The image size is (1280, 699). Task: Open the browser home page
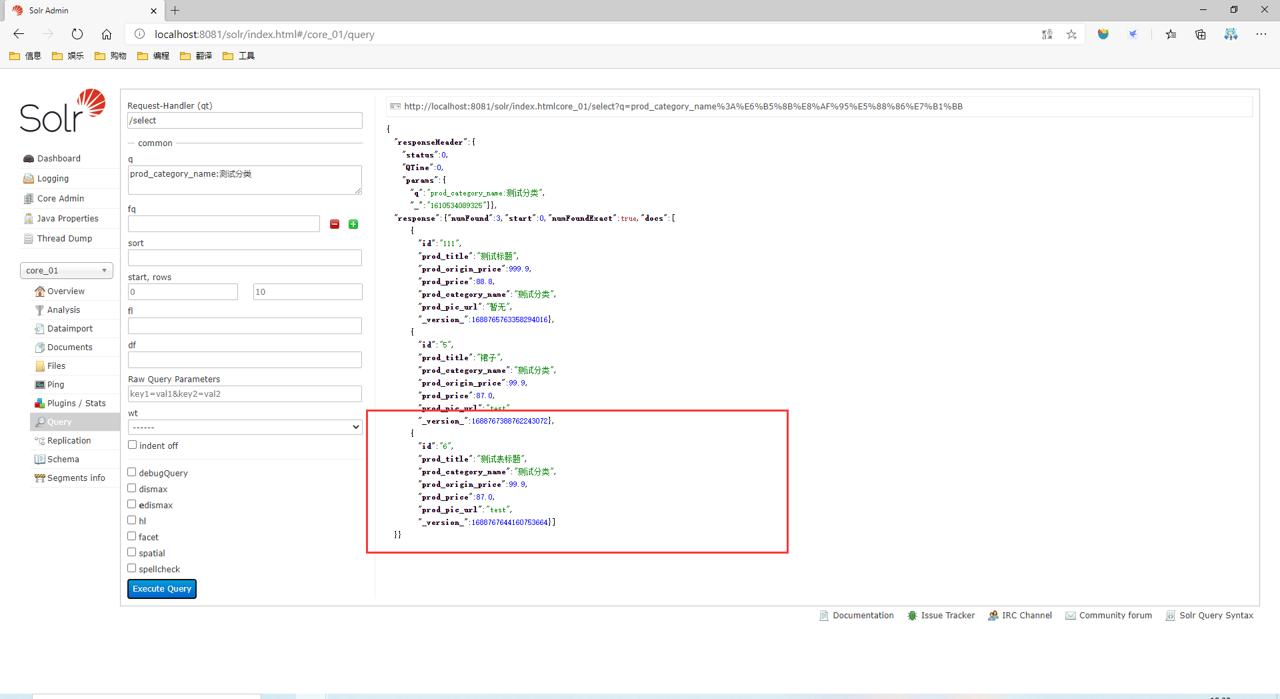pyautogui.click(x=107, y=34)
